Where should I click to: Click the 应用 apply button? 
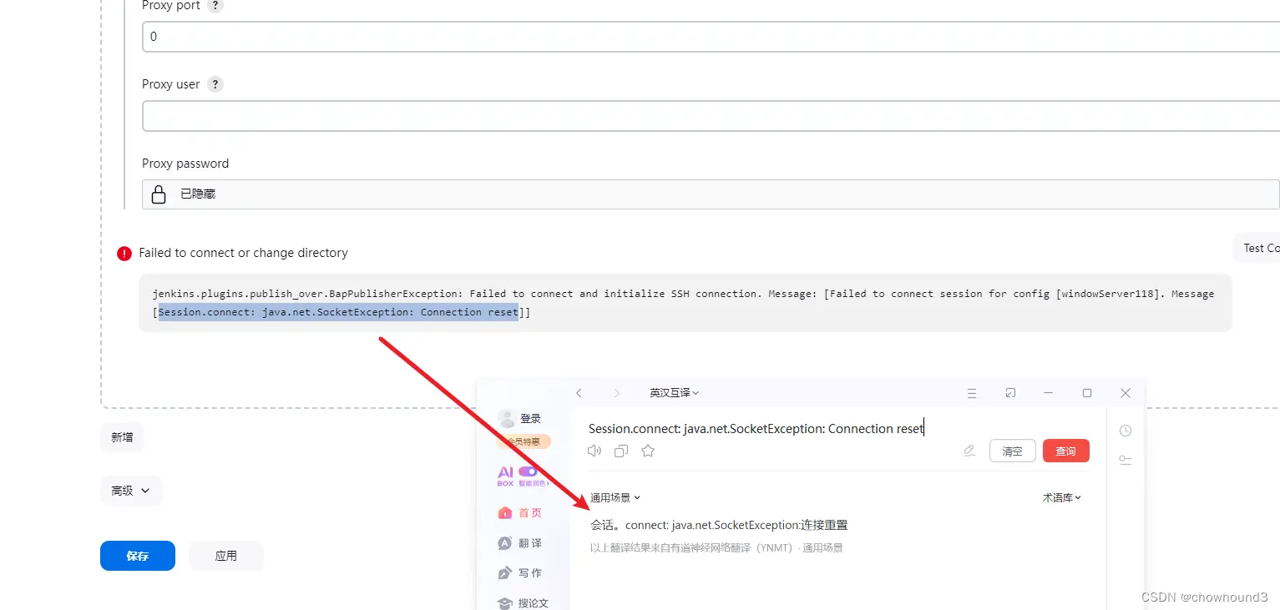[226, 556]
